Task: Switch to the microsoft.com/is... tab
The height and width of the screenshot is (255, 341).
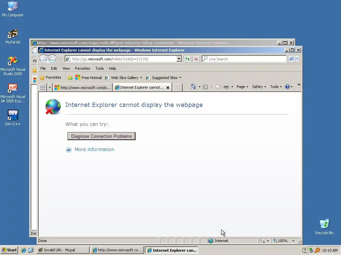Action: coord(83,87)
